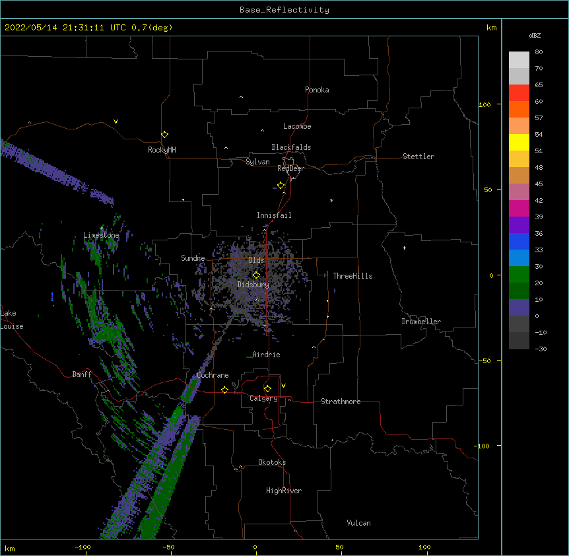
Task: Click the Blackfalds city label
Action: click(291, 147)
